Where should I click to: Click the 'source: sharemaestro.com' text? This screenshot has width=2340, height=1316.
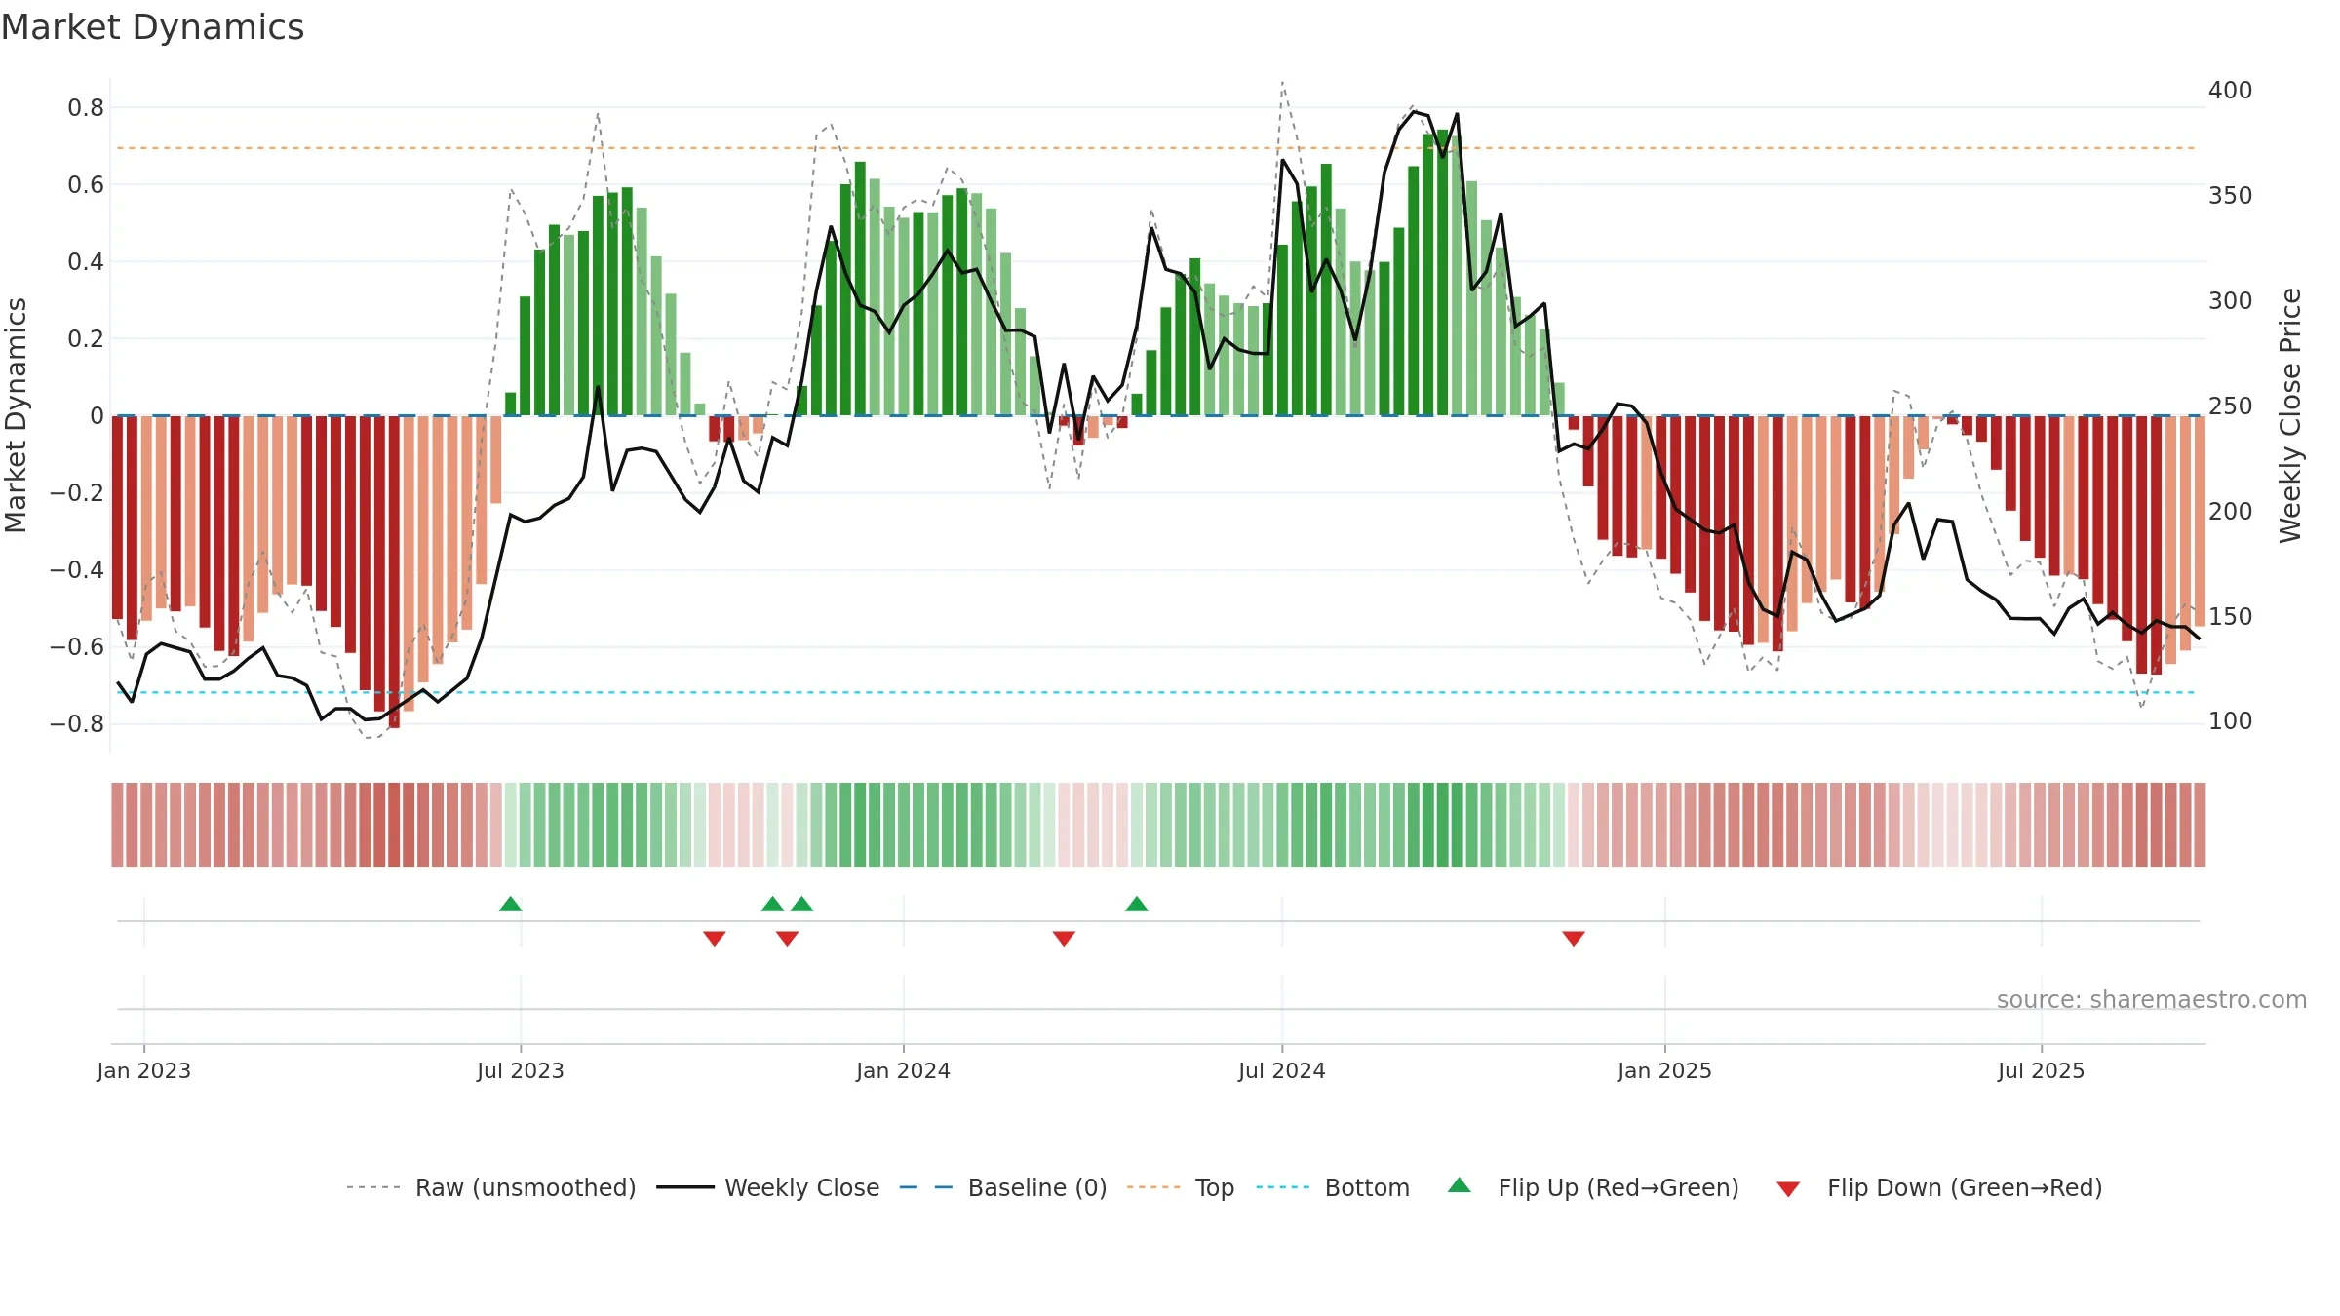pos(2152,1000)
